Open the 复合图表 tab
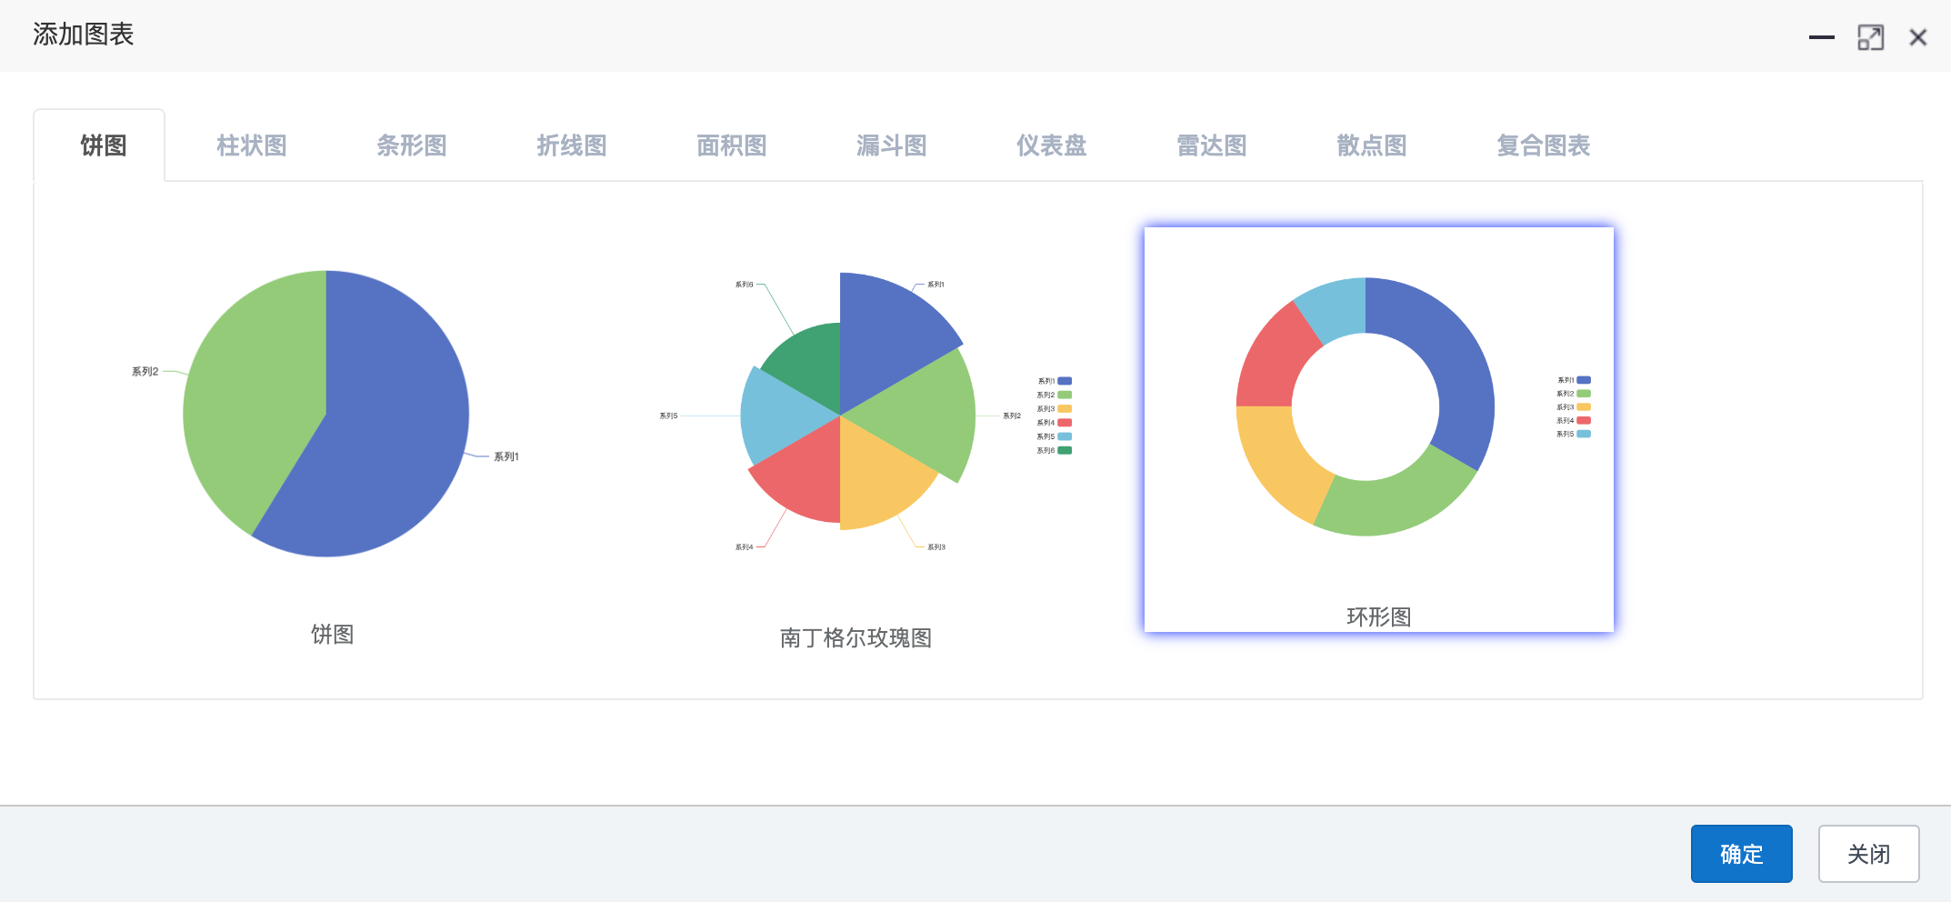Image resolution: width=1951 pixels, height=902 pixels. point(1544,145)
